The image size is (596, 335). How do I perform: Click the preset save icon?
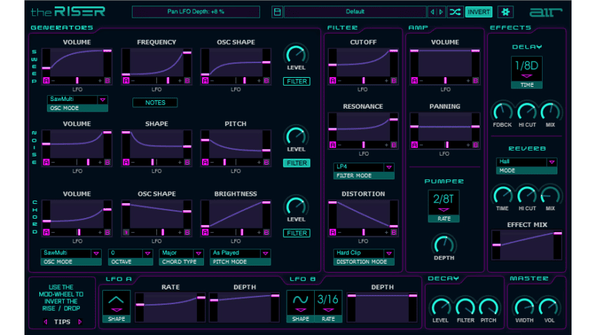tap(277, 12)
